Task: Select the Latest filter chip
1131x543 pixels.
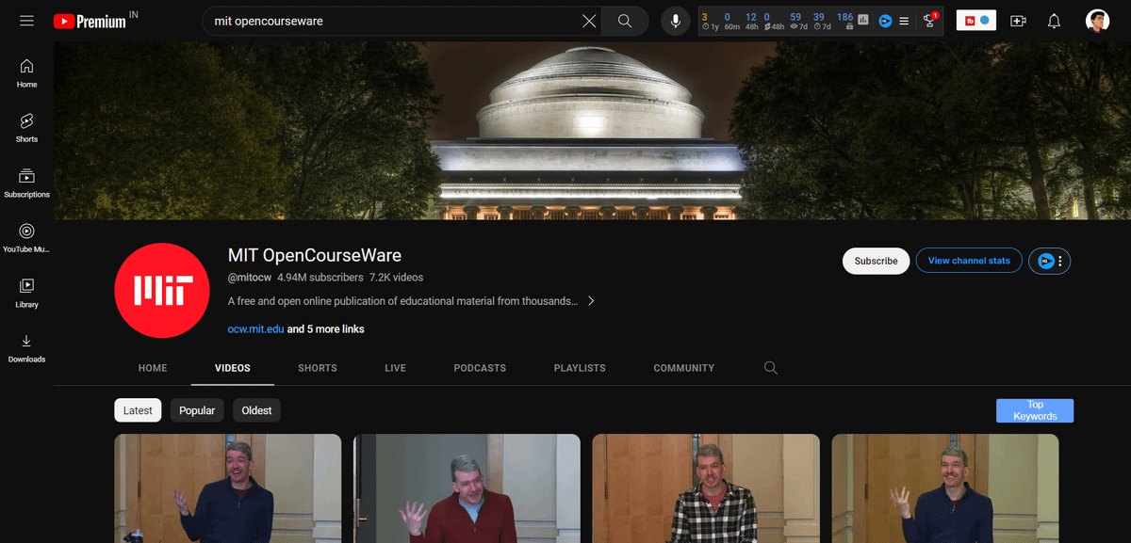Action: point(138,410)
